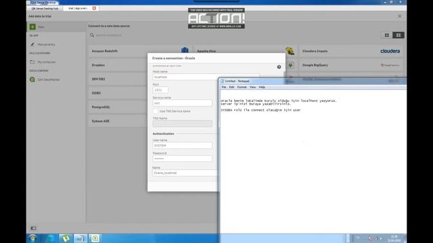
Task: Switch to Qlik Sense Desktop hub tab
Action: point(45,9)
